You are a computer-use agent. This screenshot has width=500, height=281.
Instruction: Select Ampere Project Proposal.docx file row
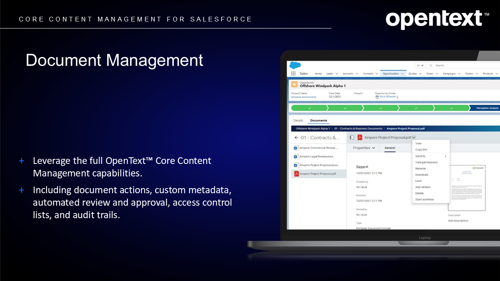click(319, 165)
